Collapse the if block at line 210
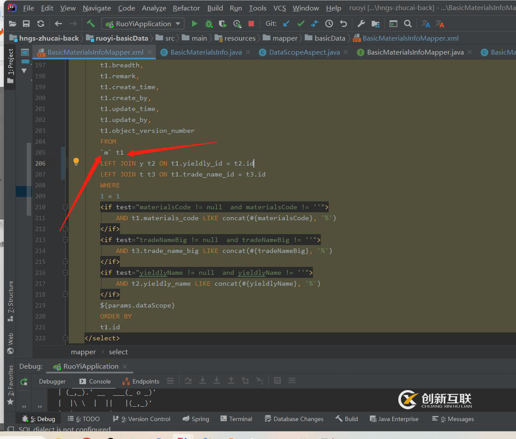The height and width of the screenshot is (439, 516). pos(65,207)
